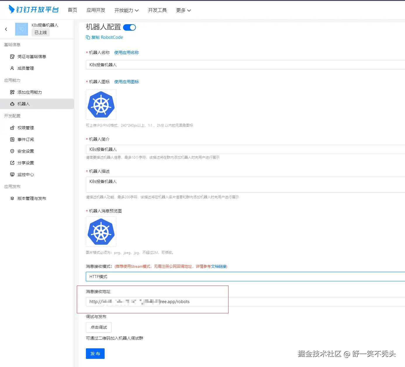
Task: Click the 机器人 robot icon in sidebar
Action: click(12, 104)
